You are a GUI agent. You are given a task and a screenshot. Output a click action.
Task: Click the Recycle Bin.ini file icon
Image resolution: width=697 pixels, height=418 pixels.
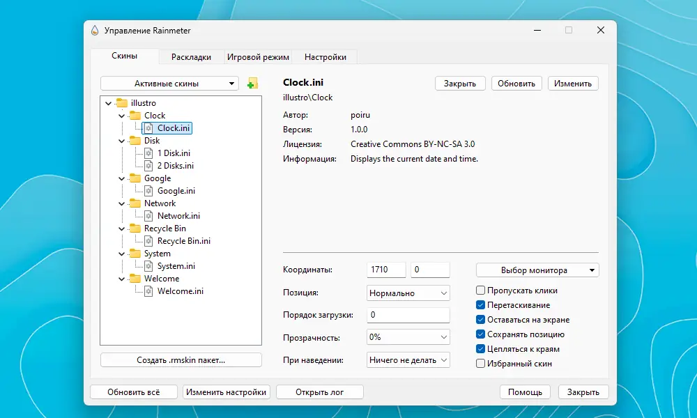click(148, 241)
